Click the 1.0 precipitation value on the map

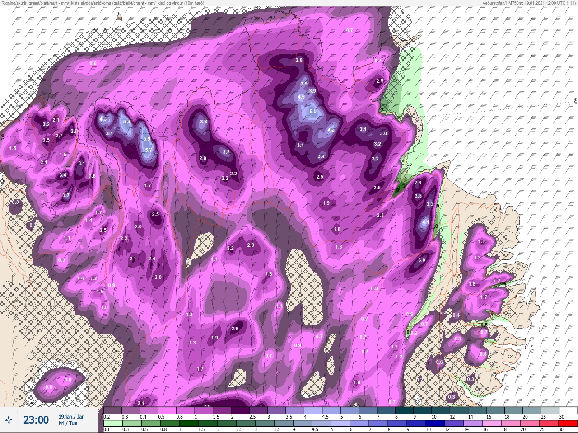tap(105, 307)
